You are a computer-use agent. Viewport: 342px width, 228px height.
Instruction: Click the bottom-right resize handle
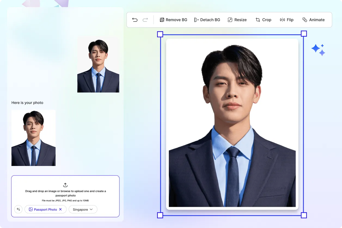(x=304, y=215)
